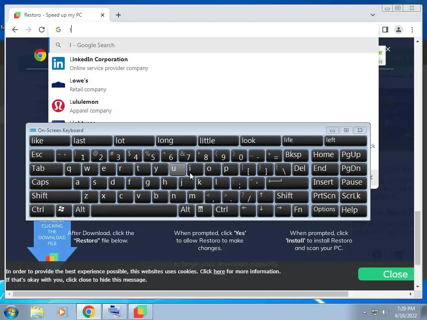427x320 pixels.
Task: Show hidden tray icons arrow
Action: pos(364,312)
